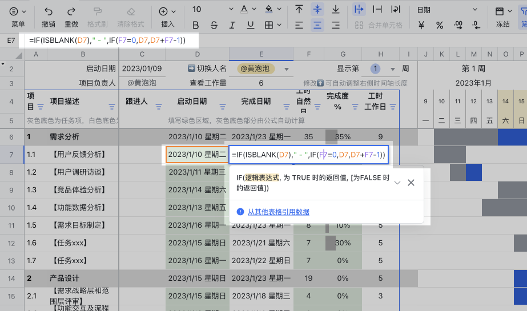The width and height of the screenshot is (527, 311).
Task: Toggle strikethrough formatting
Action: (x=214, y=25)
